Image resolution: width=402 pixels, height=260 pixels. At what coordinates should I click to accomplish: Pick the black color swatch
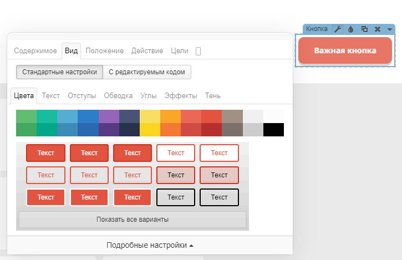tap(273, 130)
